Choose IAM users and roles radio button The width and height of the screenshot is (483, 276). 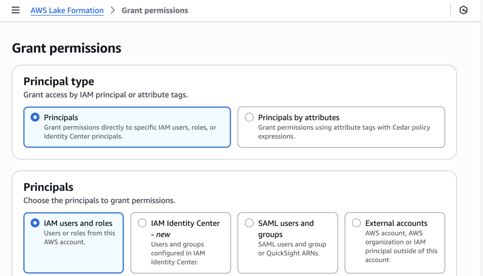(x=35, y=223)
